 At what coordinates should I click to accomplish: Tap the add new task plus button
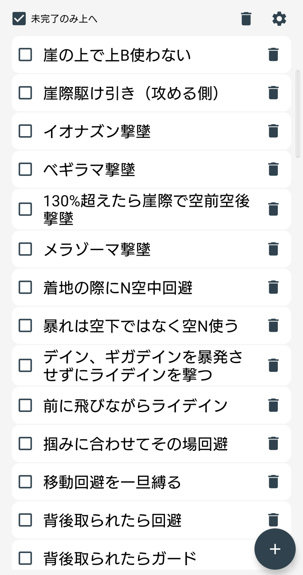tap(275, 549)
